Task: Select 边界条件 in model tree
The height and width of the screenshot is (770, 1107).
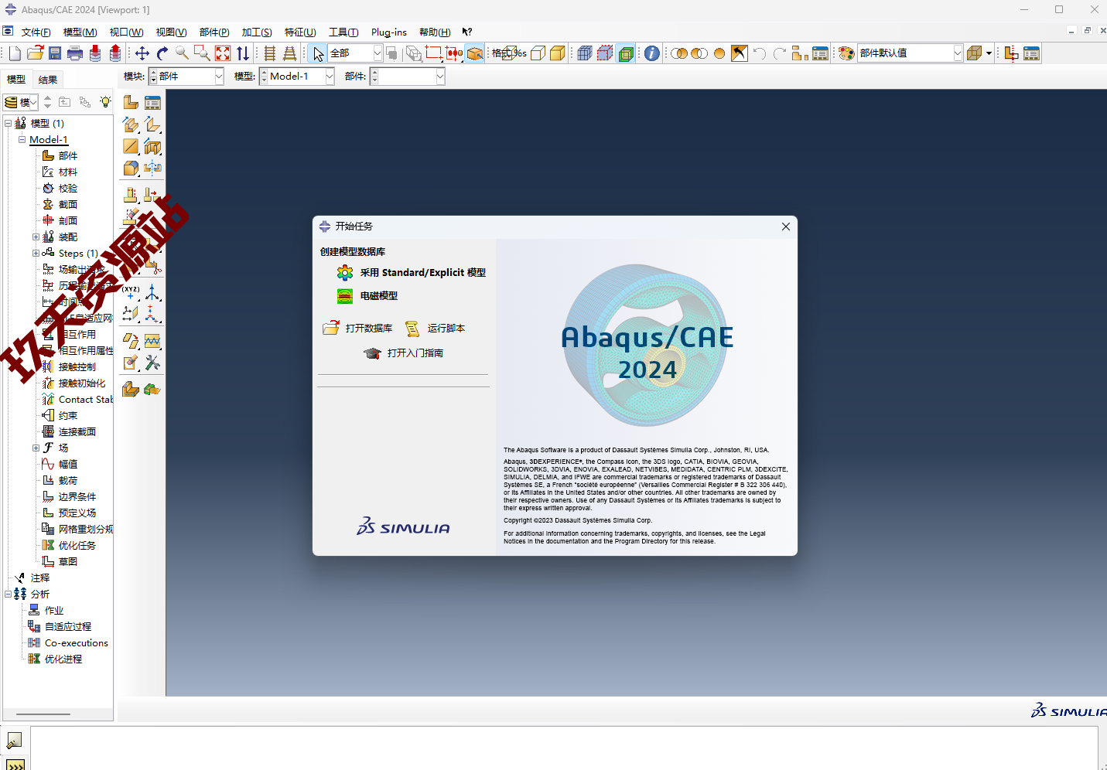Action: pyautogui.click(x=77, y=497)
